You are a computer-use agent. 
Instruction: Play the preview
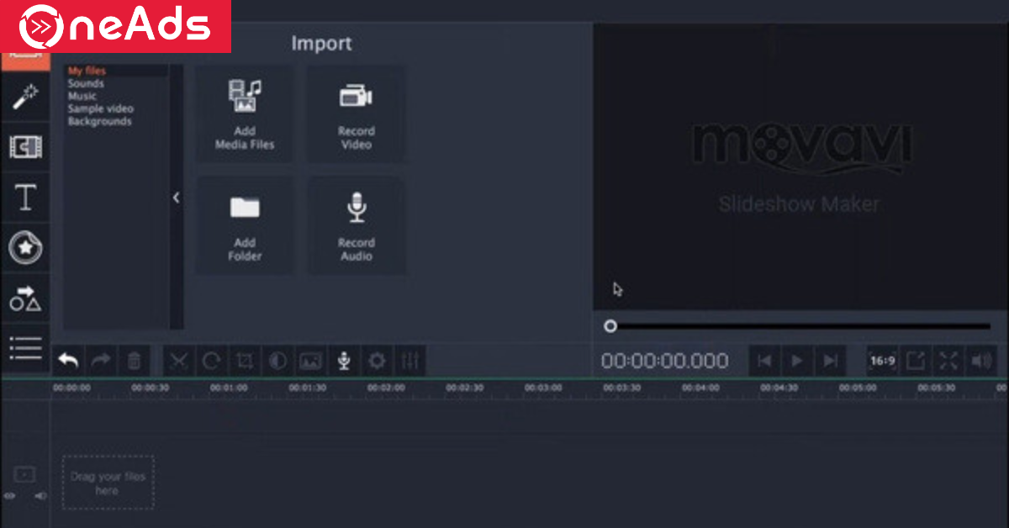coord(797,362)
